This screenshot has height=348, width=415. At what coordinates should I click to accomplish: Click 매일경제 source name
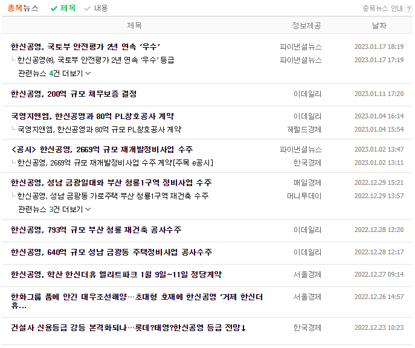[x=307, y=182]
